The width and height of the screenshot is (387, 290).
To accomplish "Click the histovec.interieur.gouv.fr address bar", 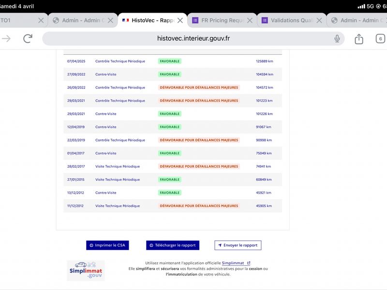I will (x=193, y=39).
